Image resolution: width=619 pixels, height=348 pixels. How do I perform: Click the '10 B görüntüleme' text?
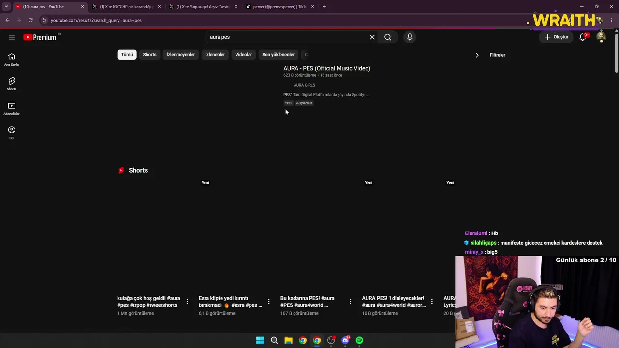pyautogui.click(x=380, y=313)
